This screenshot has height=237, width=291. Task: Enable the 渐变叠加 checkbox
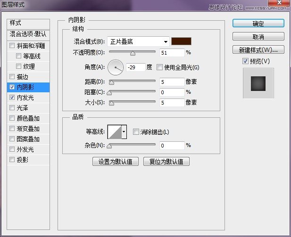pos(12,129)
